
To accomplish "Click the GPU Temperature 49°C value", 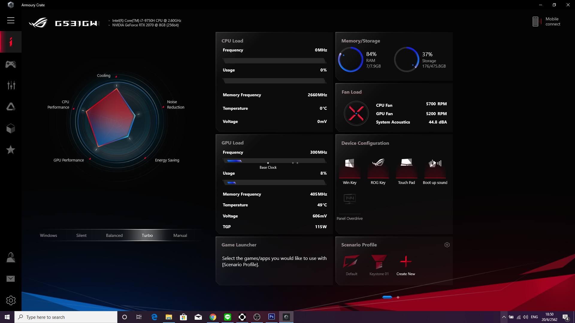I will 322,205.
